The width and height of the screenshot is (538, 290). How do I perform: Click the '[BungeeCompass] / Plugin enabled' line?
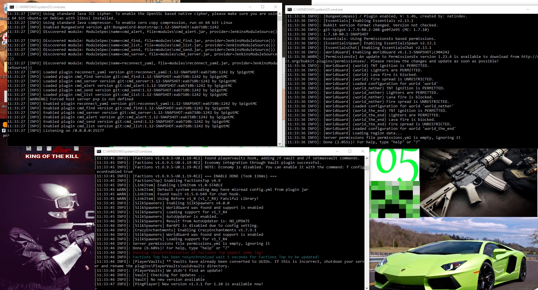click(x=376, y=16)
